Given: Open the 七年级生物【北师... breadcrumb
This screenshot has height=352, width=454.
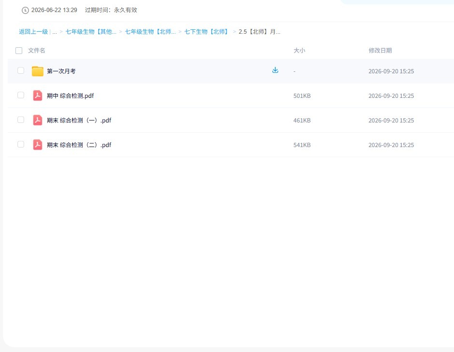Looking at the screenshot, I should pos(150,32).
